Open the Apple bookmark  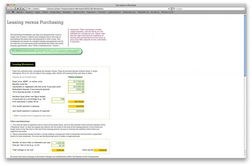coord(38,12)
